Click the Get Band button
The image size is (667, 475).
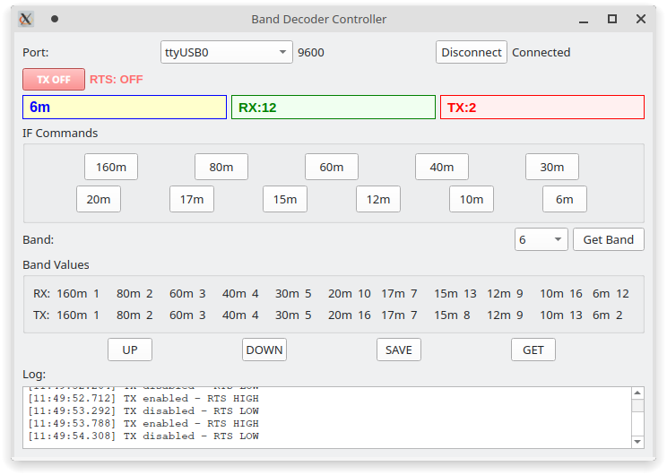pyautogui.click(x=608, y=239)
